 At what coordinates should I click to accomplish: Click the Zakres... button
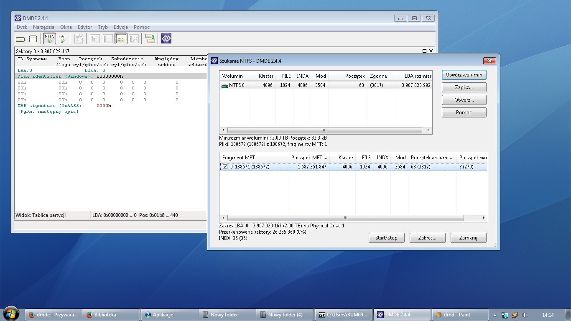point(427,238)
